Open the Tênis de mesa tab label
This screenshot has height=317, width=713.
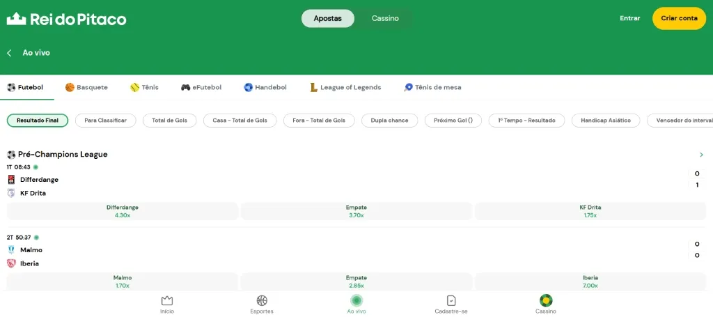pyautogui.click(x=438, y=87)
